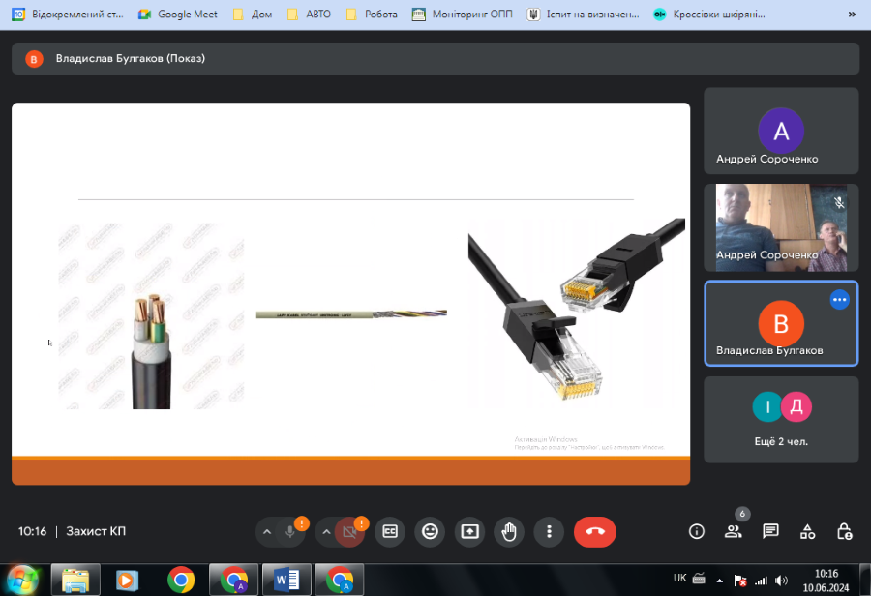Screen dimensions: 871x596
Task: Open Word from the Windows taskbar
Action: tap(286, 580)
